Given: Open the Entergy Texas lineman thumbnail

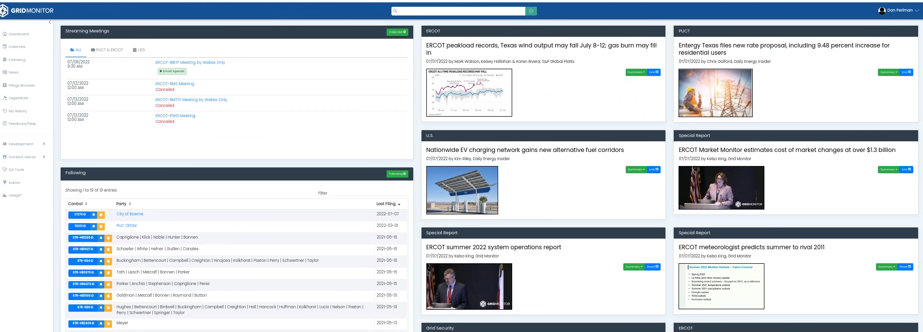Looking at the screenshot, I should pyautogui.click(x=715, y=93).
